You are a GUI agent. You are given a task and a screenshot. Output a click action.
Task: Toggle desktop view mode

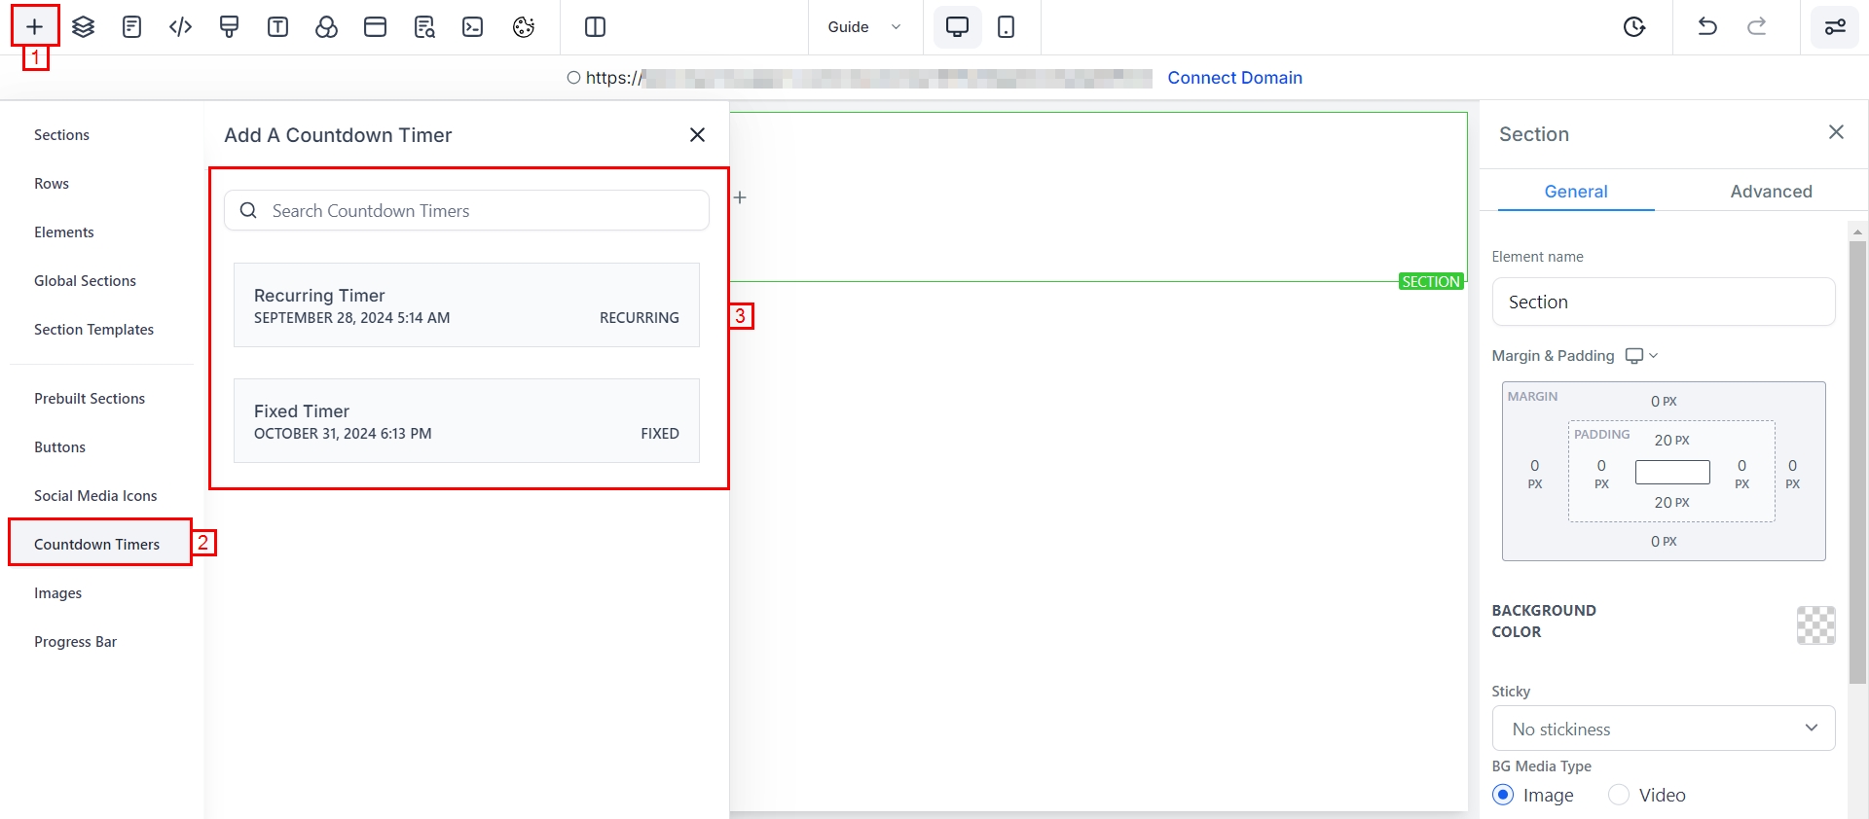tap(957, 27)
